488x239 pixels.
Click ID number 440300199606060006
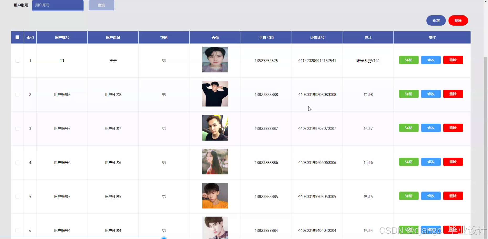pyautogui.click(x=317, y=163)
